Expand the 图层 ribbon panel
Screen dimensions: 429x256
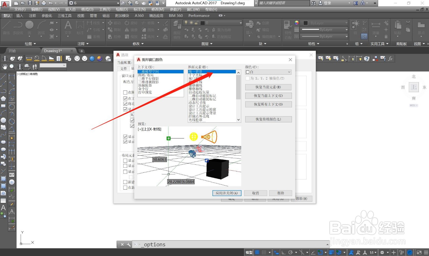207,44
